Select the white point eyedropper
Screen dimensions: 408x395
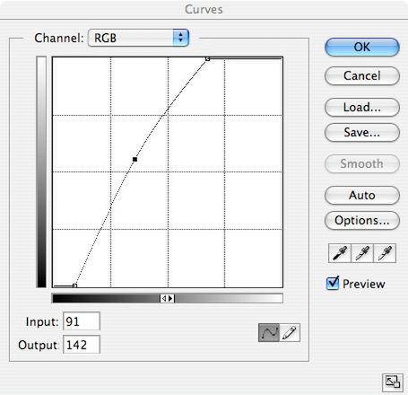385,253
